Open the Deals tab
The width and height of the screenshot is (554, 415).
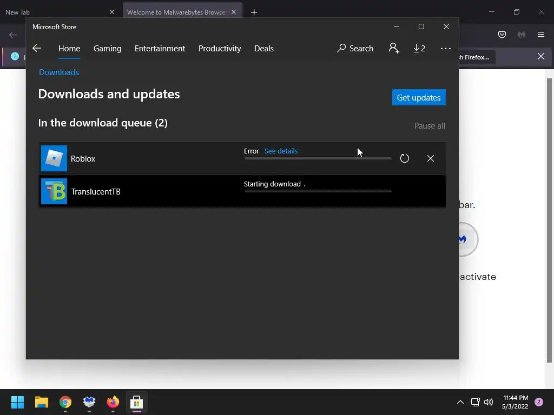[x=264, y=48]
